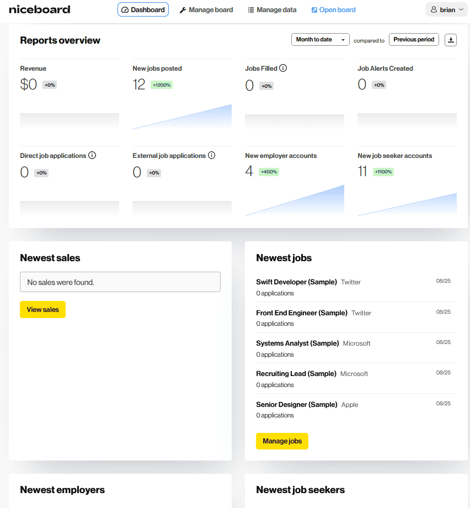Open the Month to date date range dropdown

point(320,39)
